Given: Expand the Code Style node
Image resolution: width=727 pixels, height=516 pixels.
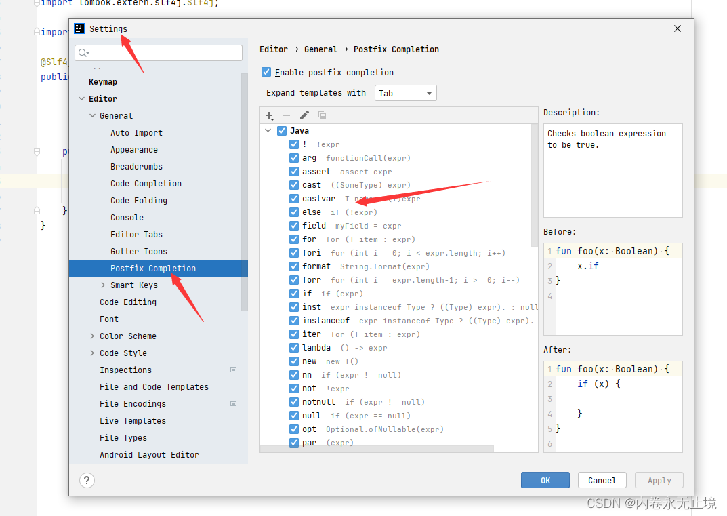Looking at the screenshot, I should point(92,353).
